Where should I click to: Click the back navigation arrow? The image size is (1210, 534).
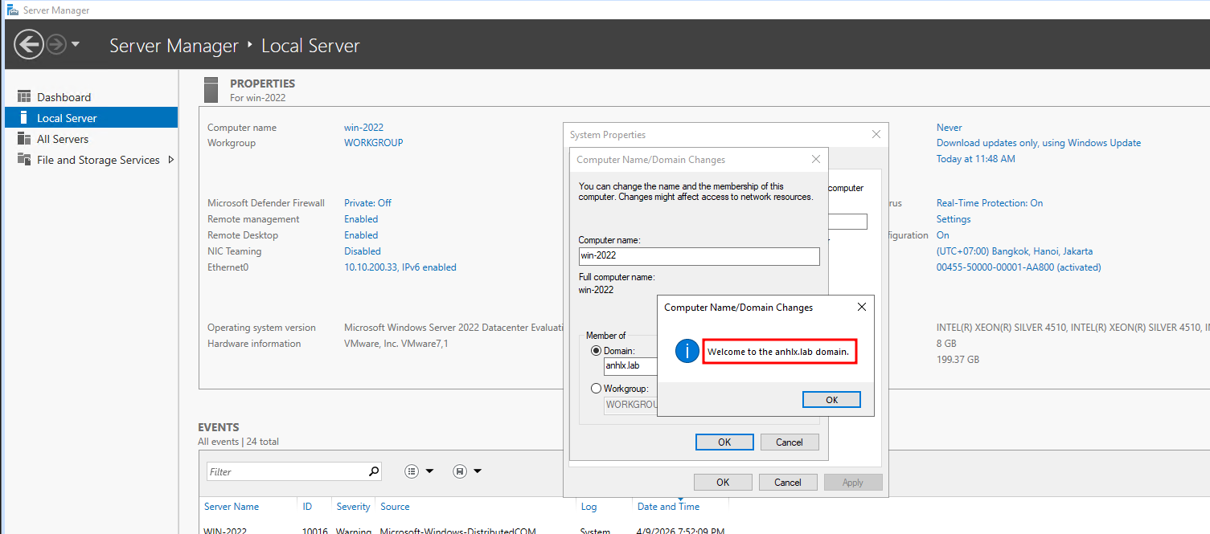point(29,44)
